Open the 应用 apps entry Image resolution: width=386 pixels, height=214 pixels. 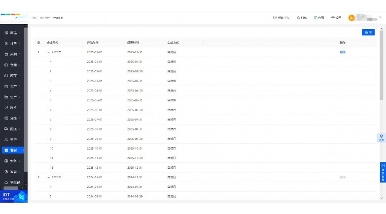319,18
